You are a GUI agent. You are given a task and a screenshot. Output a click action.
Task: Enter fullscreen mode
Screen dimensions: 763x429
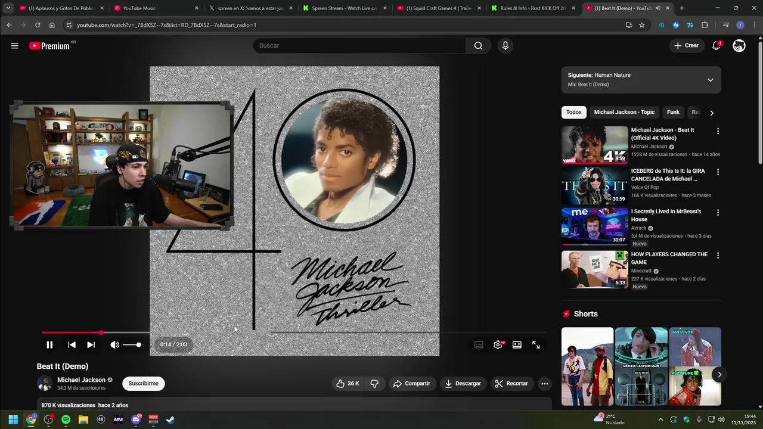[x=536, y=344]
